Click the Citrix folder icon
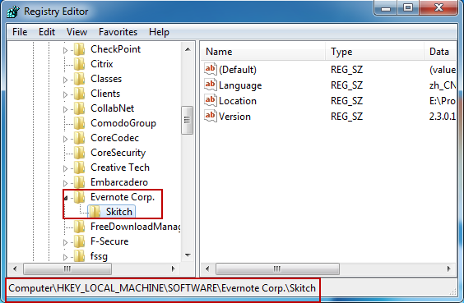The width and height of the screenshot is (464, 303). (x=79, y=64)
